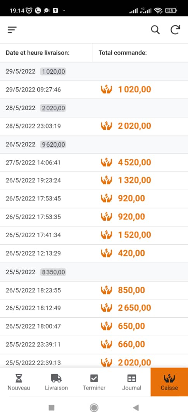Tap cash icon beside 1 020,00 order
This screenshot has width=188, height=419.
click(106, 89)
